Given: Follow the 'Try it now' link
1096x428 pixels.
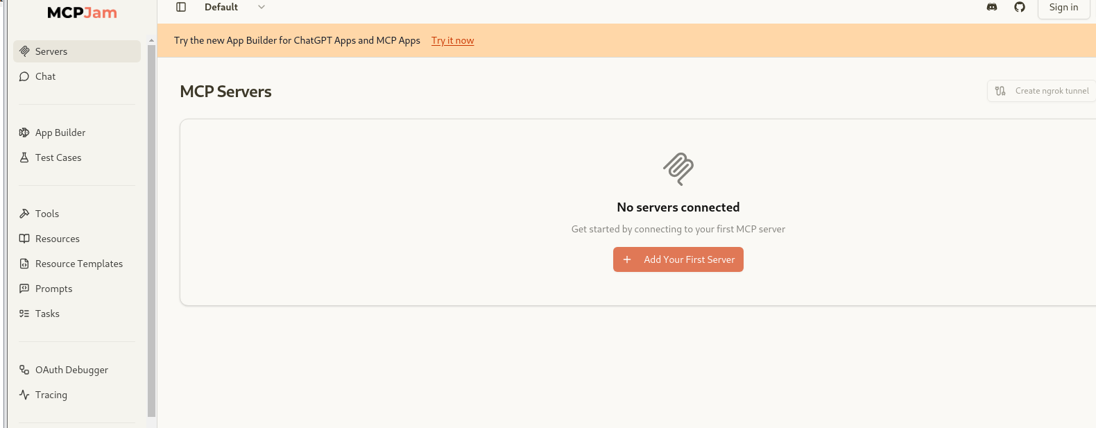Looking at the screenshot, I should point(452,41).
